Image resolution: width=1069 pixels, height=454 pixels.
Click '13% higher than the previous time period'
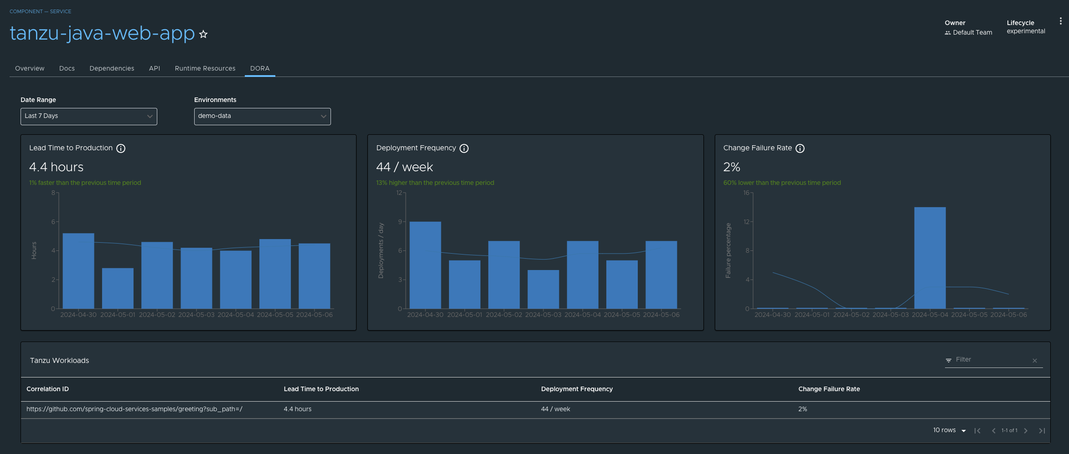[435, 183]
